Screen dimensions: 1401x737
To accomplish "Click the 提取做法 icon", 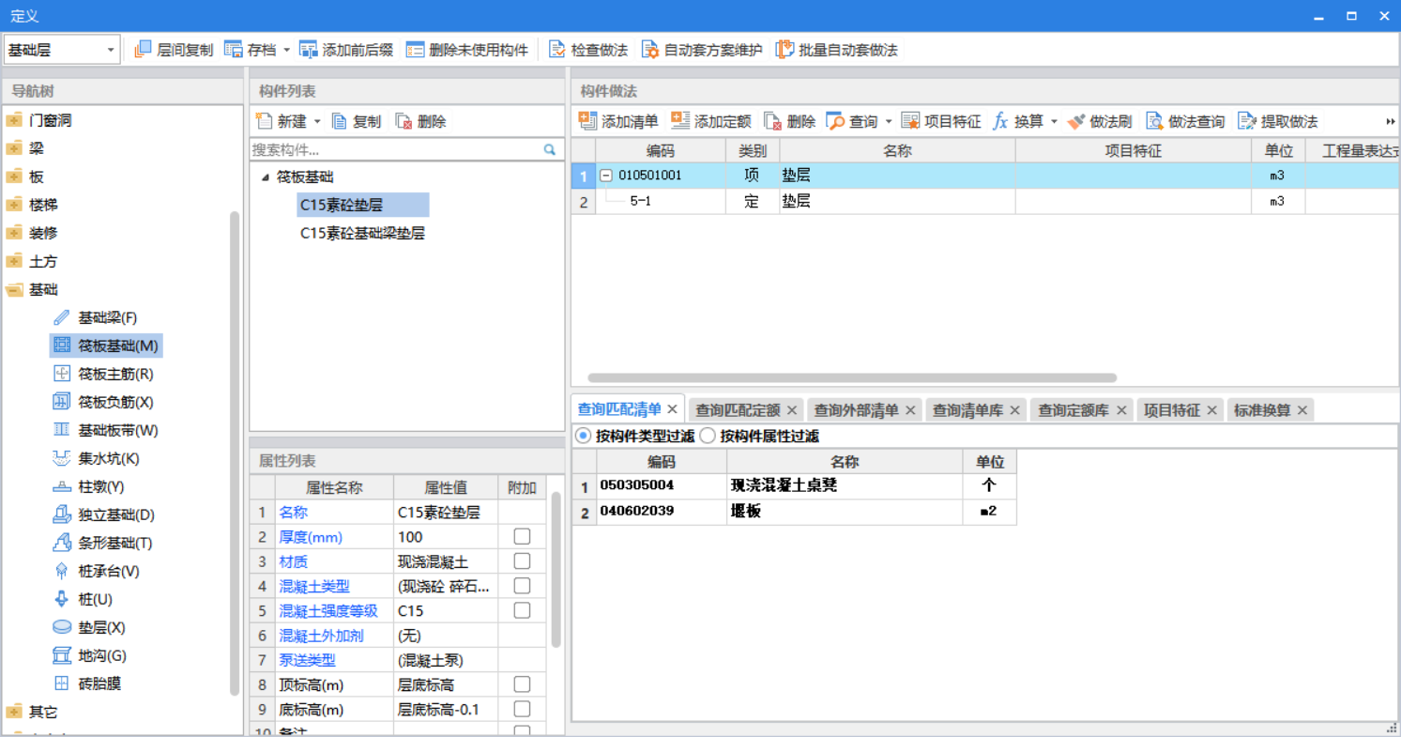I will click(1247, 121).
